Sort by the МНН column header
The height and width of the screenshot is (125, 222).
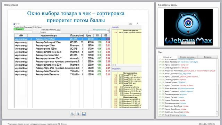[21, 35]
